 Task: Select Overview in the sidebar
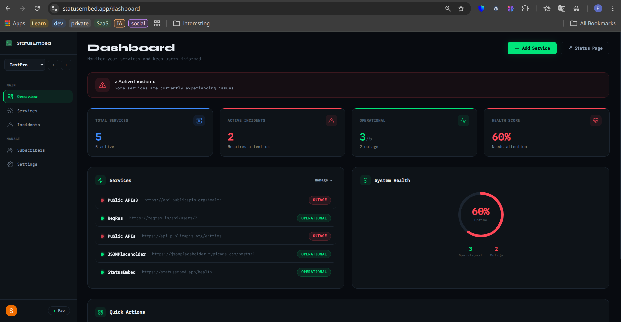point(38,97)
